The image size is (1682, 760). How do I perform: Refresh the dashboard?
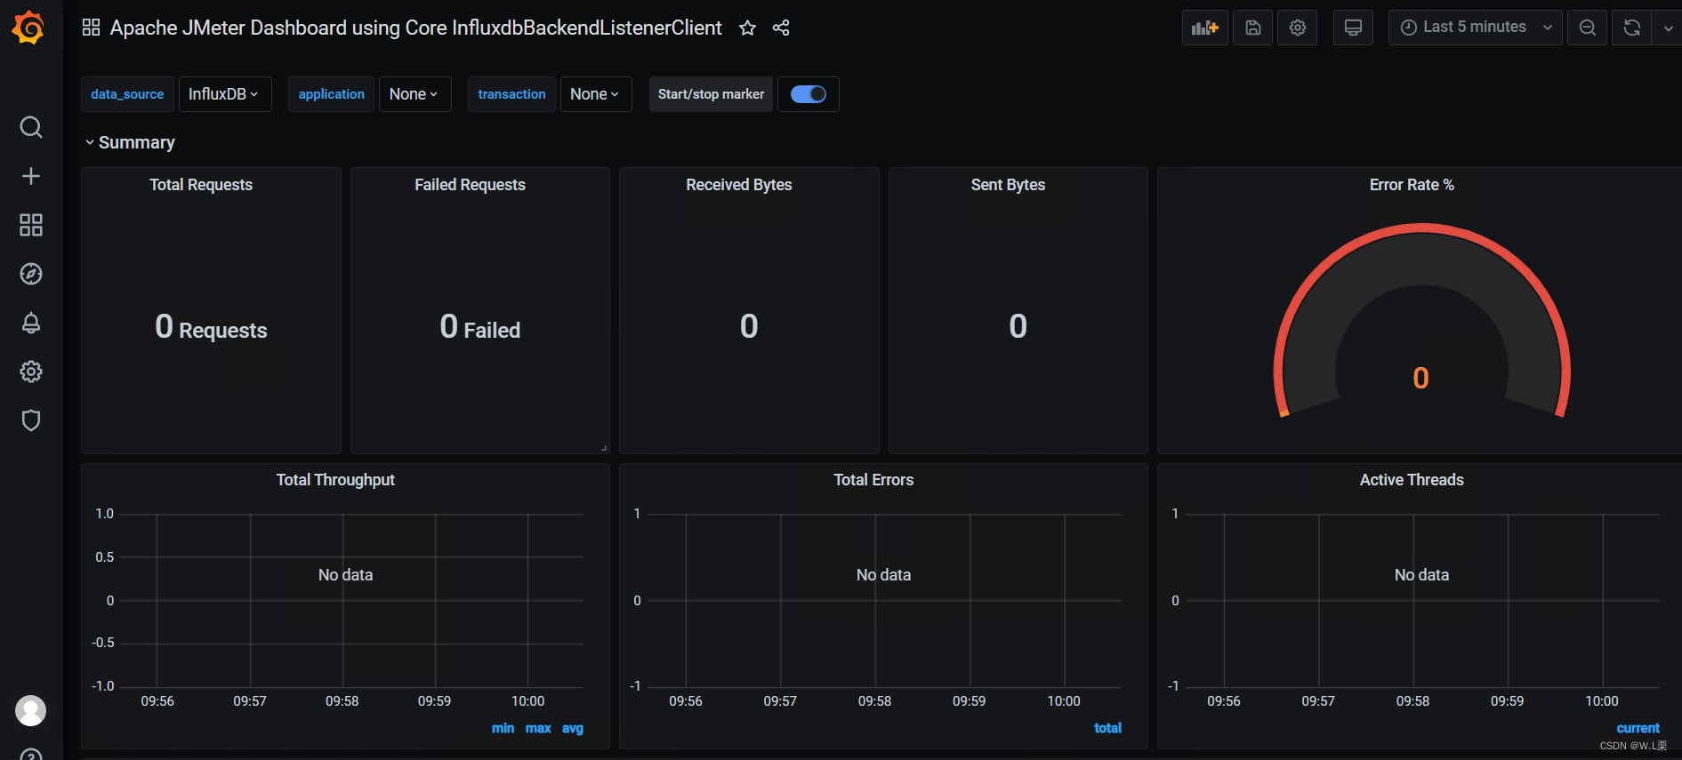1631,28
